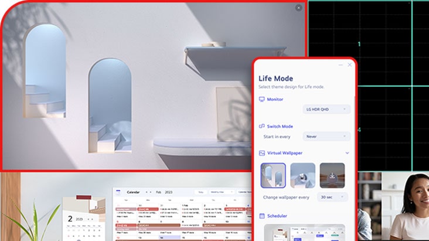Go to next month in Calendar header
Viewport: 429px width, 241px height.
[151, 192]
